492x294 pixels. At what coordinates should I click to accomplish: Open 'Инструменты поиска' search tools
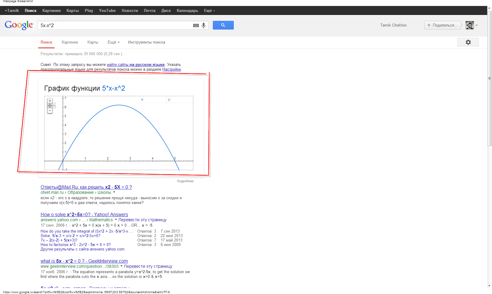pos(146,42)
